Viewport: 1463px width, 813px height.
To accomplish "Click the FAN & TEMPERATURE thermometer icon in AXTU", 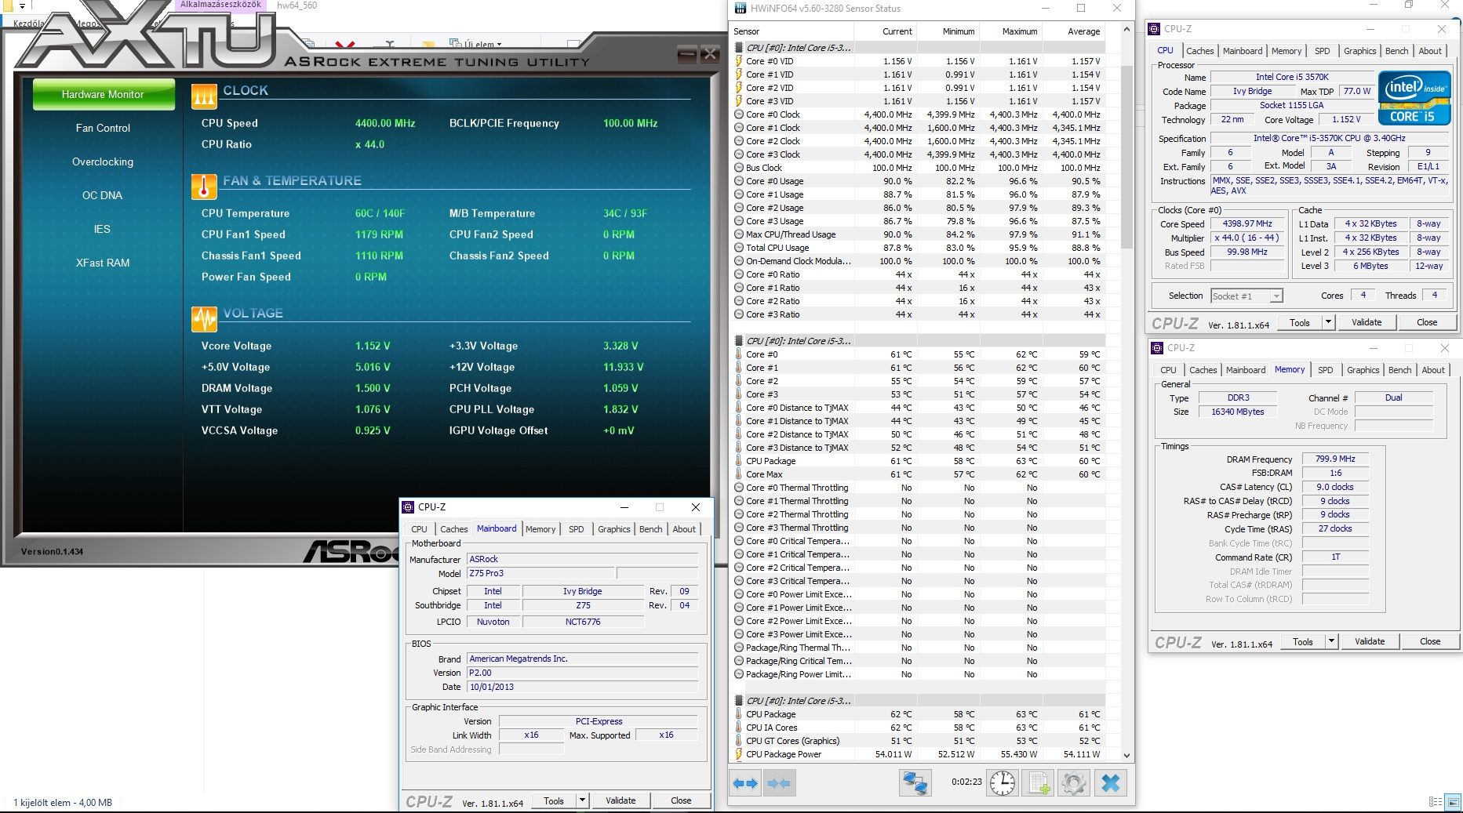I will click(x=204, y=187).
